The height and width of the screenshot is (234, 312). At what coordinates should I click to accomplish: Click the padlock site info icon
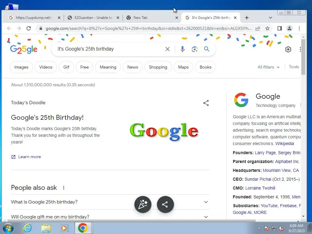[x=41, y=28]
